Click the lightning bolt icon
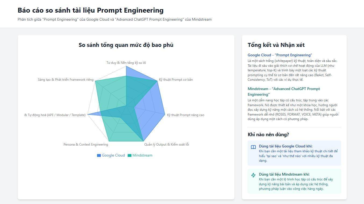 coord(253,175)
